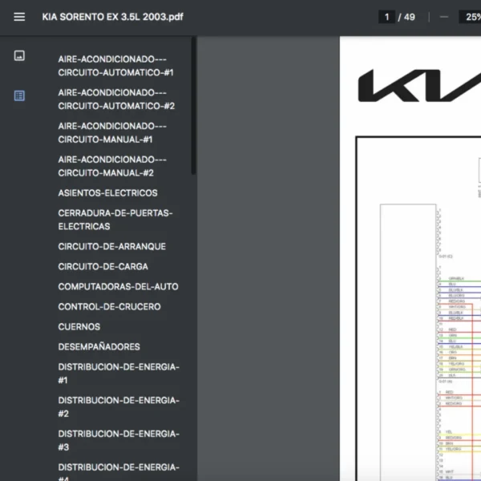Viewport: 481px width, 481px height.
Task: Go to ASIENTOS-ELECTRICOS outline entry
Action: click(107, 193)
